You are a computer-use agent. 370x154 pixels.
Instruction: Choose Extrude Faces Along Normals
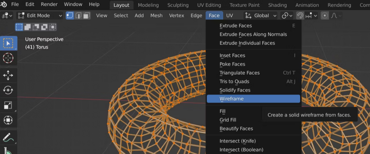[x=253, y=34]
